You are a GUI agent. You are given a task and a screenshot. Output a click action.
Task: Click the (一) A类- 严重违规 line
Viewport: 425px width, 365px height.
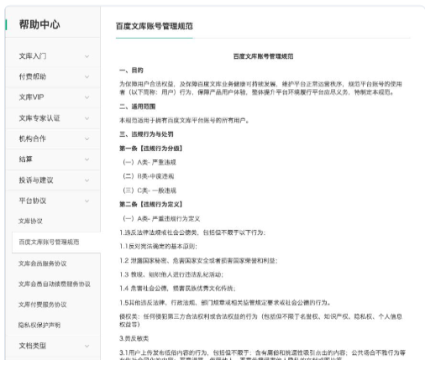pyautogui.click(x=150, y=162)
